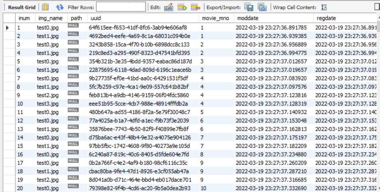Viewport: 380px width, 192px height.
Task: Click uuid cell 22875695-6118-4dad-809d-6196c1eace6b
Action: (143, 70)
